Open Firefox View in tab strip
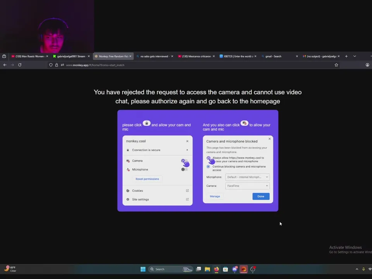The height and width of the screenshot is (279, 372). [x=4, y=56]
